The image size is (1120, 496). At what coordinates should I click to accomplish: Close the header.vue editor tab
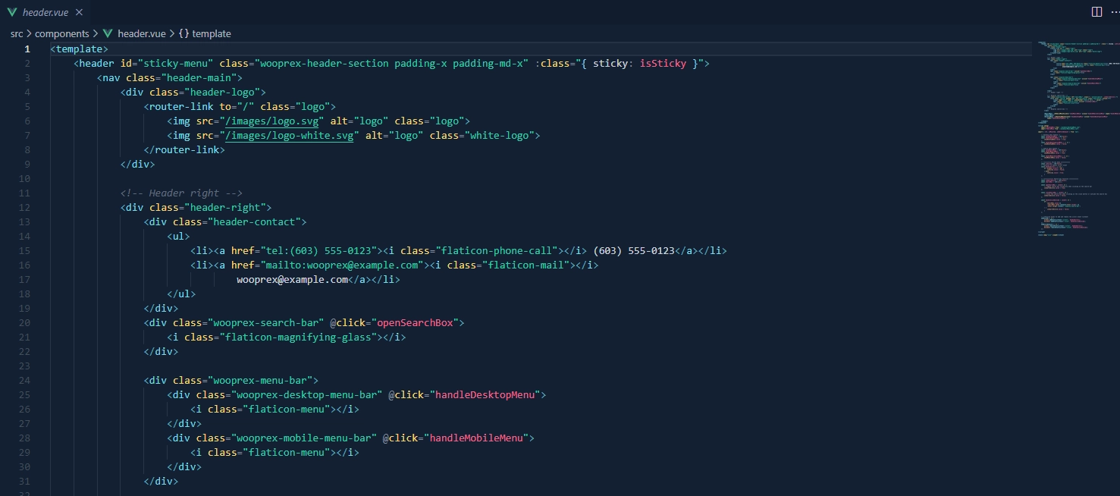pos(79,11)
